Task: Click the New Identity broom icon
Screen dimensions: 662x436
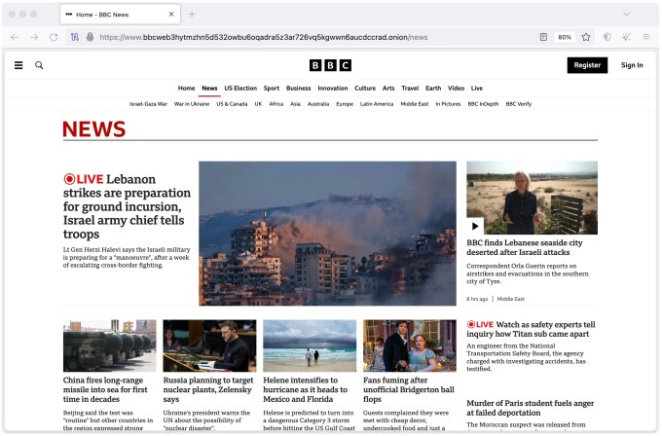Action: click(627, 37)
